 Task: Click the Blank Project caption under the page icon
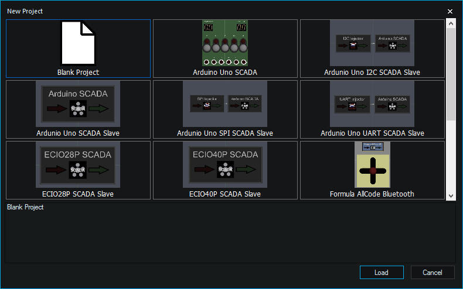coord(79,73)
